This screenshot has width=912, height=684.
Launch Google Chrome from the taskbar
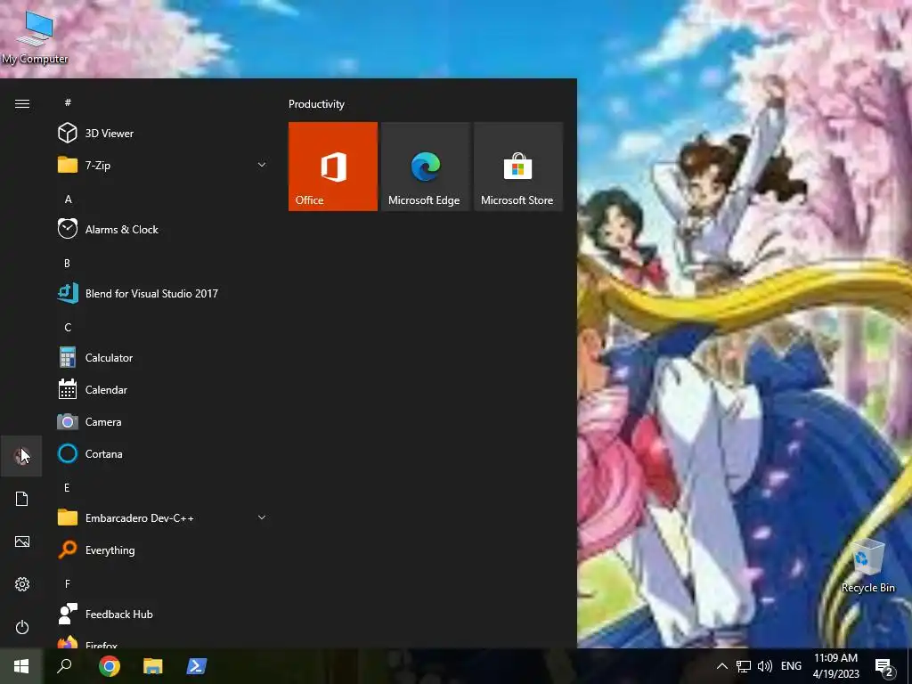coord(109,666)
